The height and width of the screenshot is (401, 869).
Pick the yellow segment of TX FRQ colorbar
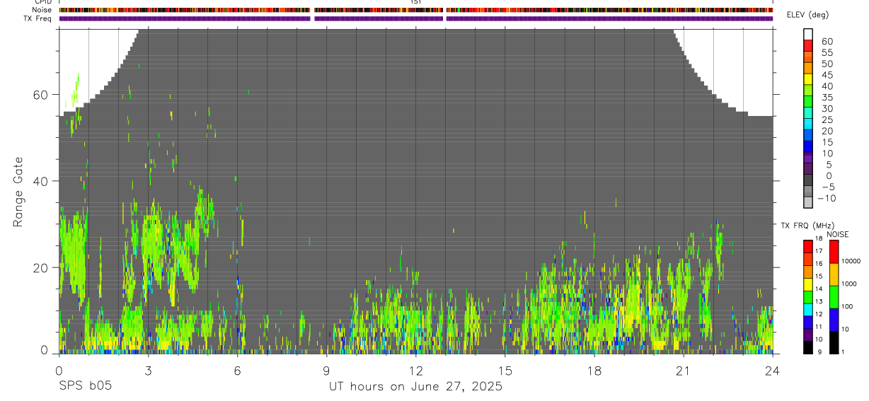[x=807, y=284]
